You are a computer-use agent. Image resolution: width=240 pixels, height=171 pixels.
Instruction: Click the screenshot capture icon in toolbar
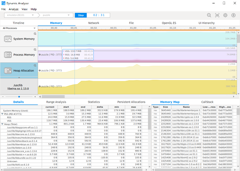point(217,15)
